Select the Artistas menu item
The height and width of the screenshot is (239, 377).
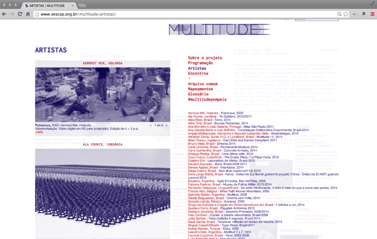(197, 68)
